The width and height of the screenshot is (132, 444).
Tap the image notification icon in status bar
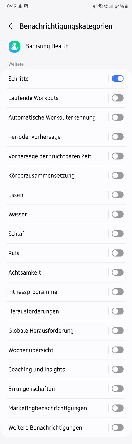pos(26,6)
